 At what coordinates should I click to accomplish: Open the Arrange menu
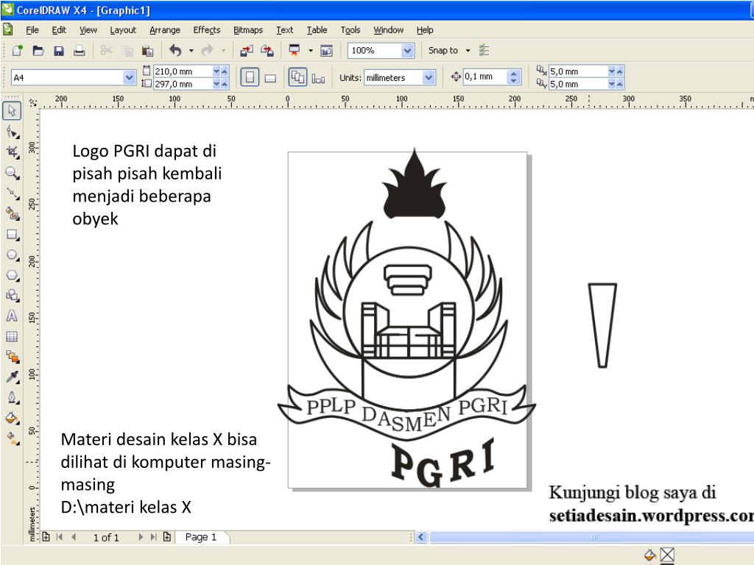coord(165,29)
